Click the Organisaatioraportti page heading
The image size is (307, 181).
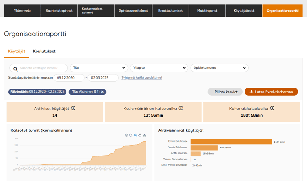coord(35,34)
